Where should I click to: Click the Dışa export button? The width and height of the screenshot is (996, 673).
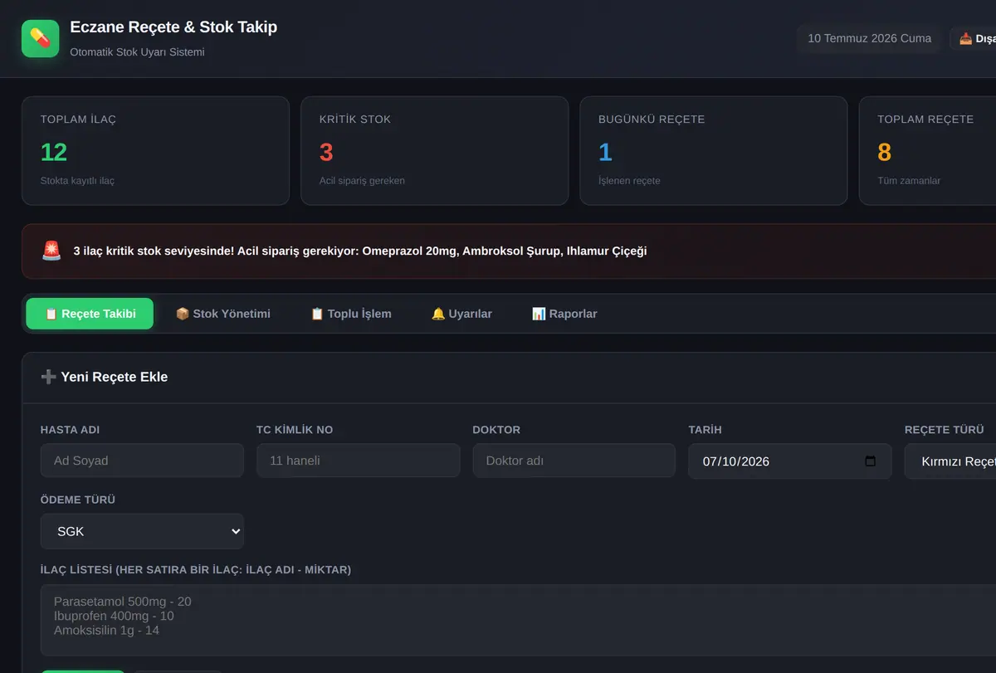973,38
